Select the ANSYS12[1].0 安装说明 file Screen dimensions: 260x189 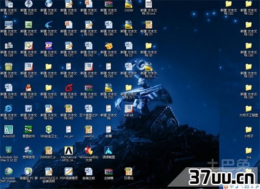[49, 172]
